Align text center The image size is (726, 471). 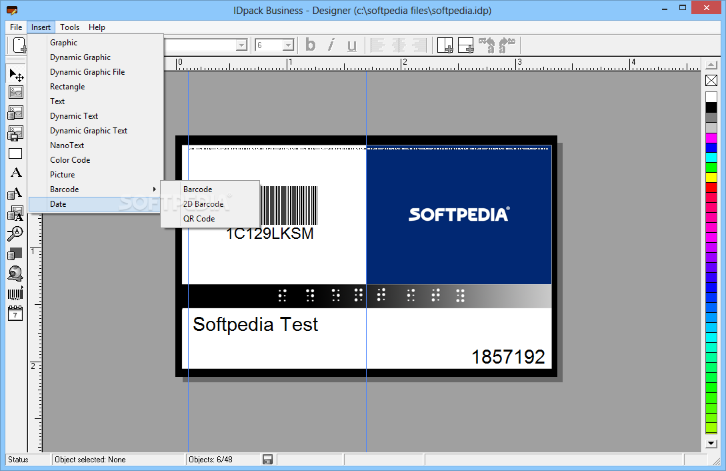(x=399, y=45)
